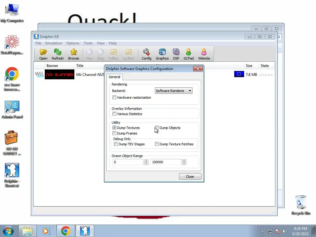The height and width of the screenshot is (237, 316).
Task: Uncheck Dump Textures checkbox
Action: tap(114, 128)
